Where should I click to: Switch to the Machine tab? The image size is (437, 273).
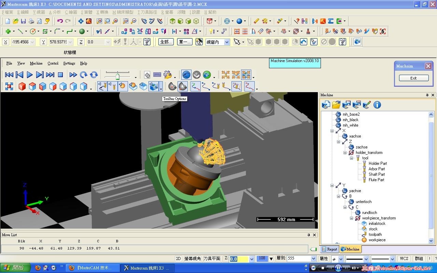(350, 249)
